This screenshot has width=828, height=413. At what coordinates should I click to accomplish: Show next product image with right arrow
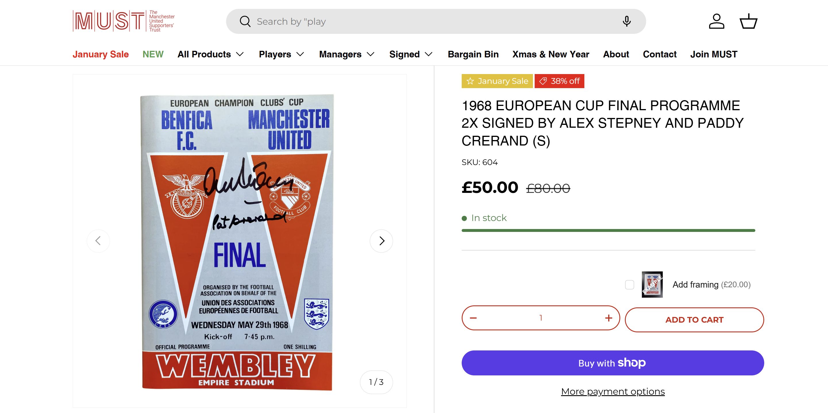[x=381, y=241]
